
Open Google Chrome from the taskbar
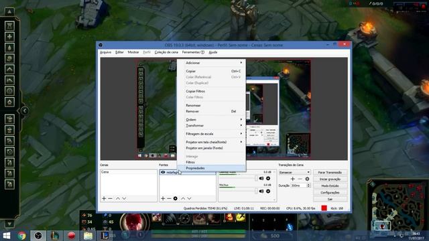click(22, 236)
